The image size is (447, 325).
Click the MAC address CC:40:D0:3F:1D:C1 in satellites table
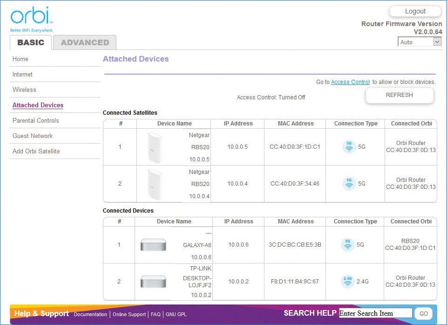point(295,147)
